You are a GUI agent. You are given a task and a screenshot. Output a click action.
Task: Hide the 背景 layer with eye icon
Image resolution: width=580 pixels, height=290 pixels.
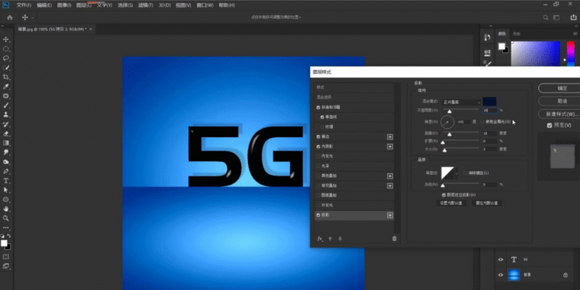point(501,275)
